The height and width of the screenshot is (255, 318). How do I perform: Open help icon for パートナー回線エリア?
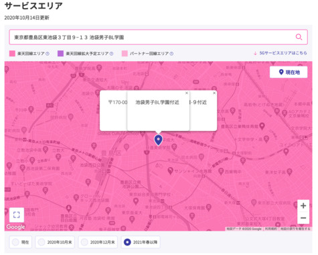pyautogui.click(x=171, y=54)
